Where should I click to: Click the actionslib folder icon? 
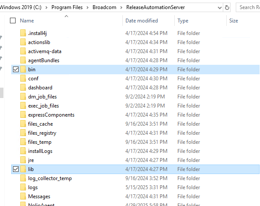pos(23,42)
